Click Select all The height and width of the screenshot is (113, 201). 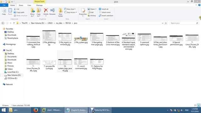click(104, 9)
